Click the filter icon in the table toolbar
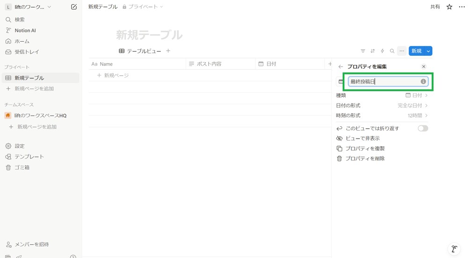 363,51
